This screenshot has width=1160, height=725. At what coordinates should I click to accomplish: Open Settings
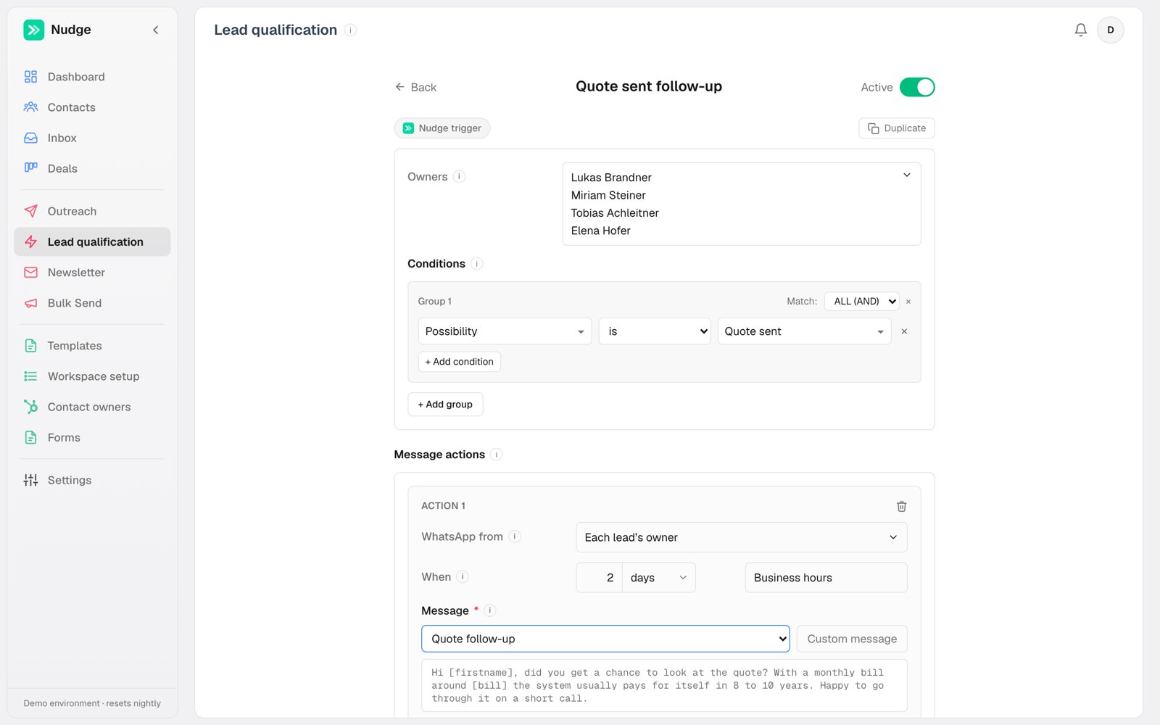coord(92,480)
